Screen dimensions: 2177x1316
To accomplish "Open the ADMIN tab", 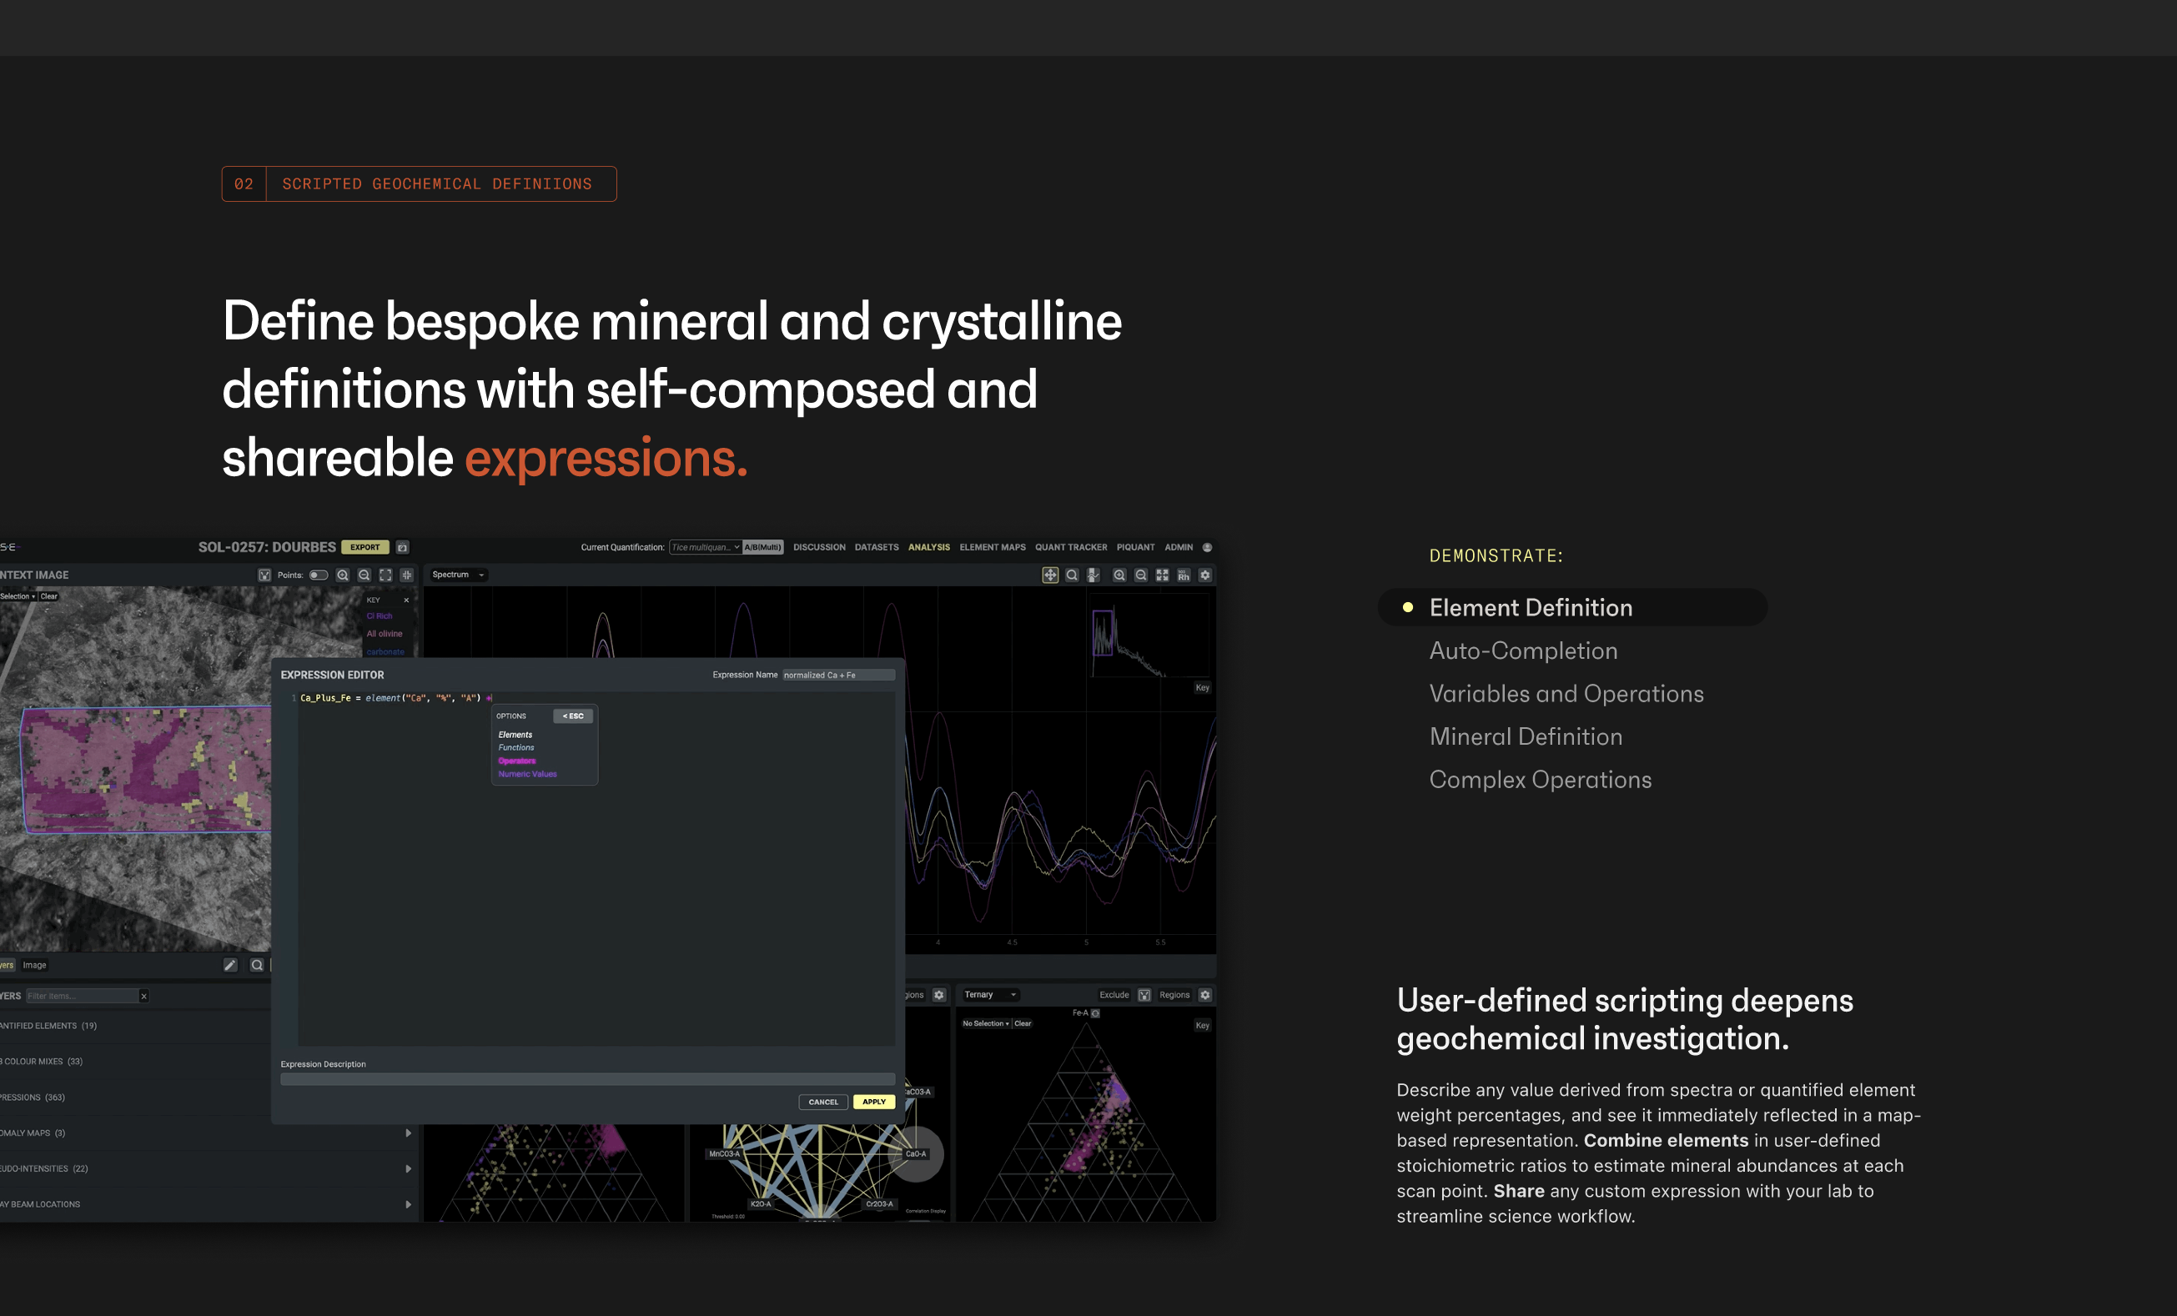I will coord(1179,548).
